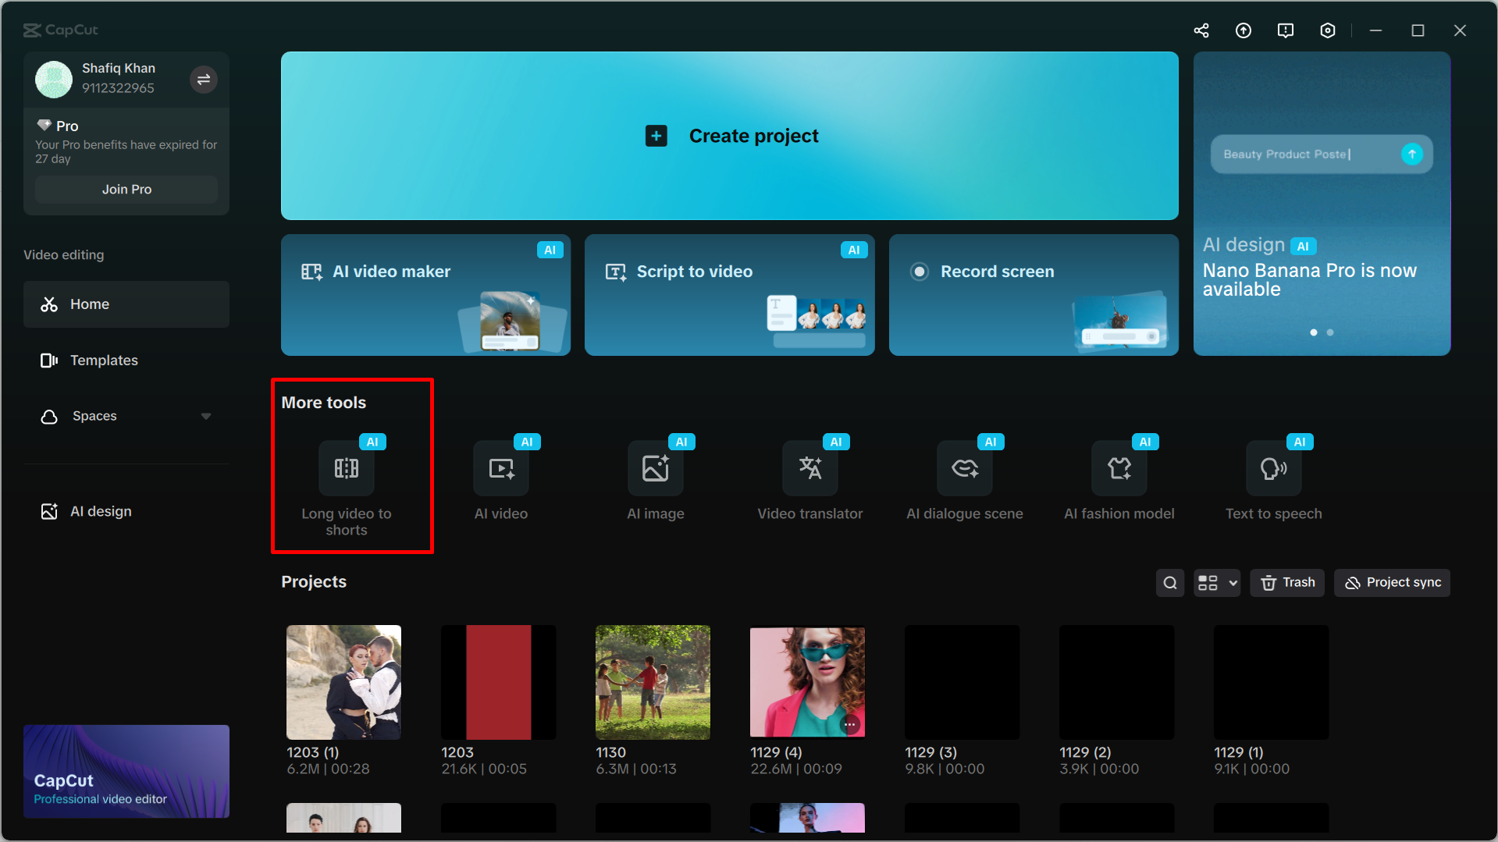The image size is (1498, 842).
Task: Open project thumbnail 1129 (1)
Action: [1271, 682]
